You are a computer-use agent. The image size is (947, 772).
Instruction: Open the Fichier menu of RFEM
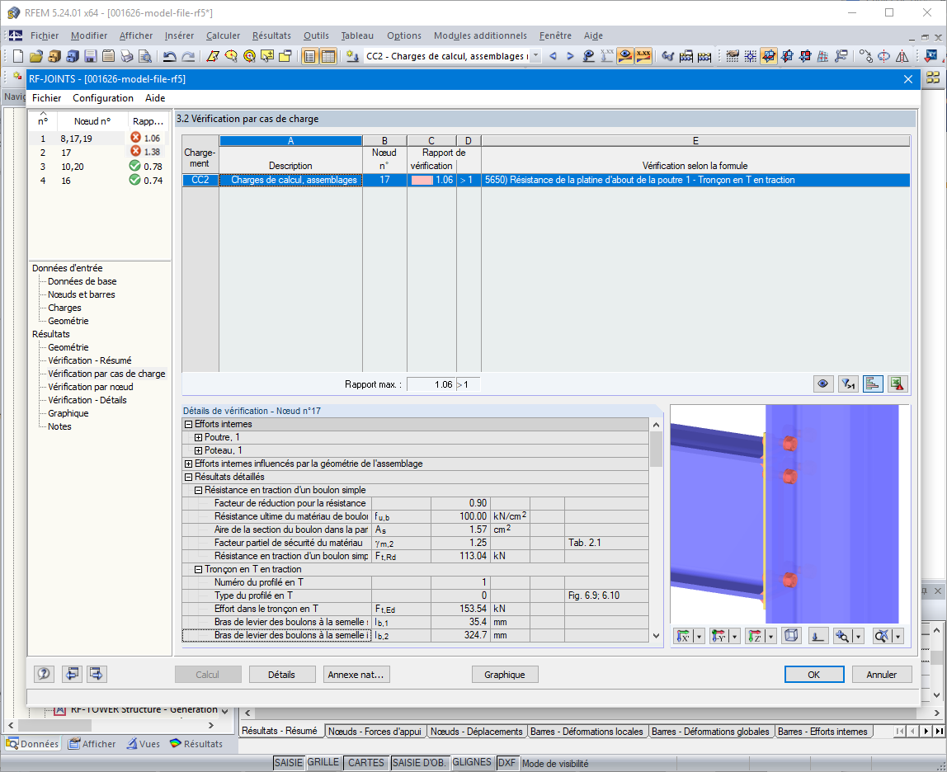click(x=45, y=35)
